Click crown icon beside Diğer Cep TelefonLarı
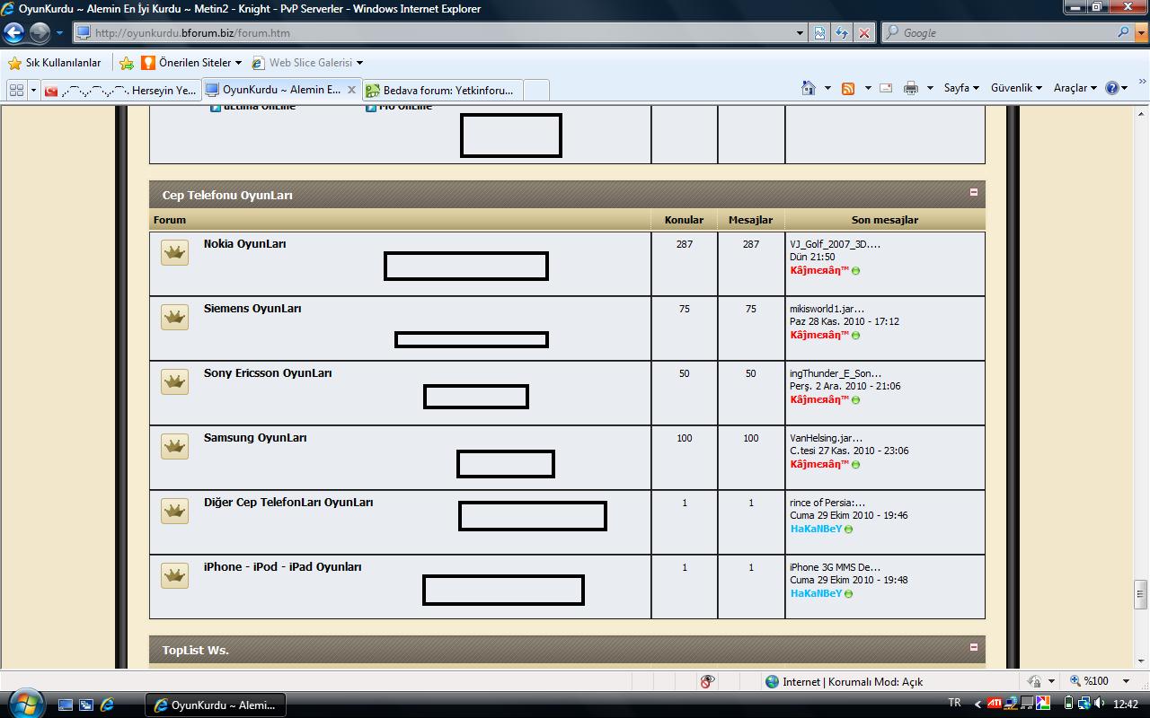The image size is (1150, 718). [174, 512]
